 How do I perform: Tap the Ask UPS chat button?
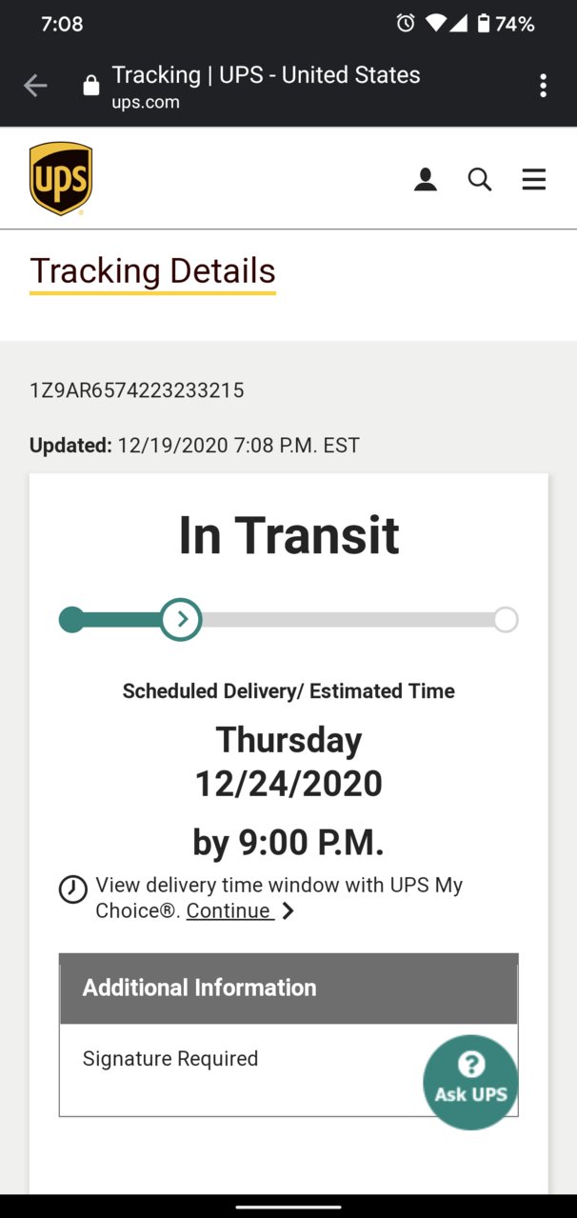[470, 1082]
